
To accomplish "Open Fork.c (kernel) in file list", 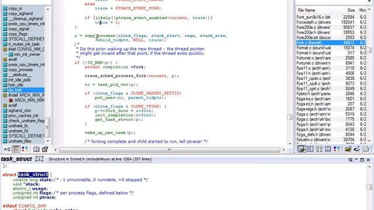I will 331,43.
